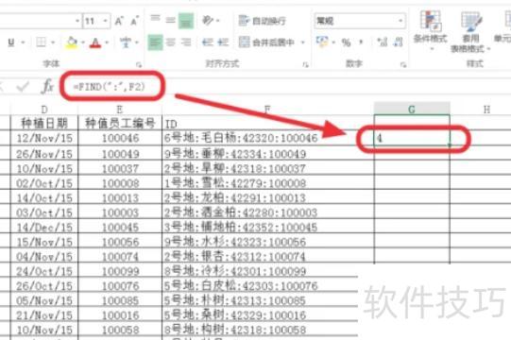Open the 数字 group dialog launcher
Viewport: 511px width, 340px height.
click(403, 65)
